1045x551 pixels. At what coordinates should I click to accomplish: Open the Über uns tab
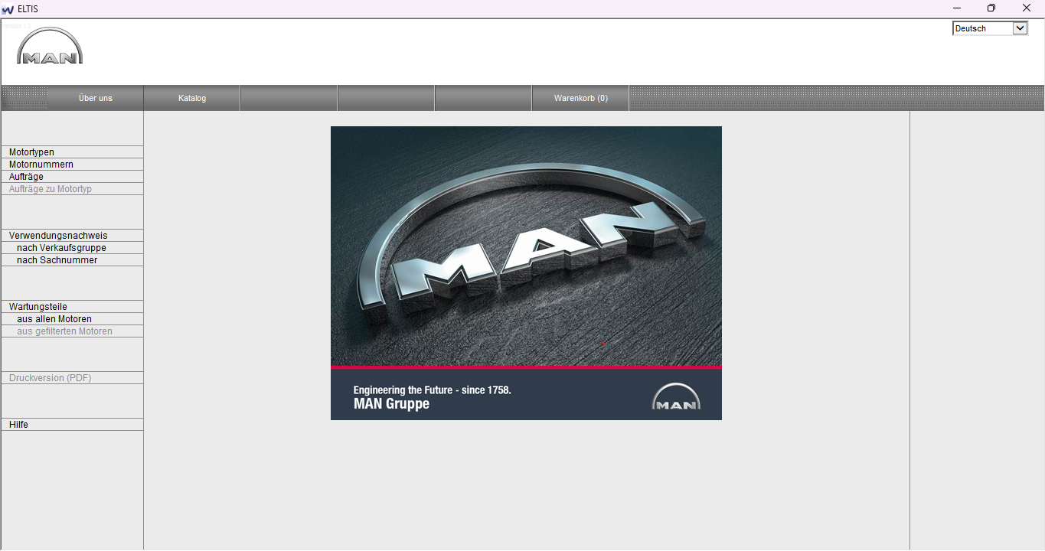pos(96,98)
